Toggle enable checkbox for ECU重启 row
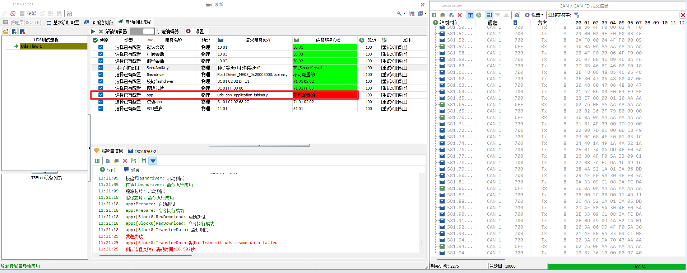Image resolution: width=687 pixels, height=273 pixels. tap(101, 109)
